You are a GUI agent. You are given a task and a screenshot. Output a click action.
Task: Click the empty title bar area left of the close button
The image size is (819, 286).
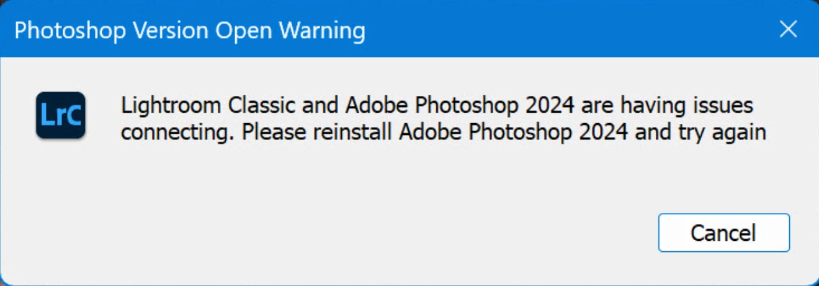[558, 29]
